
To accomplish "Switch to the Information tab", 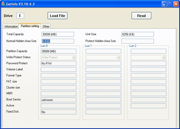I will 11,27.
